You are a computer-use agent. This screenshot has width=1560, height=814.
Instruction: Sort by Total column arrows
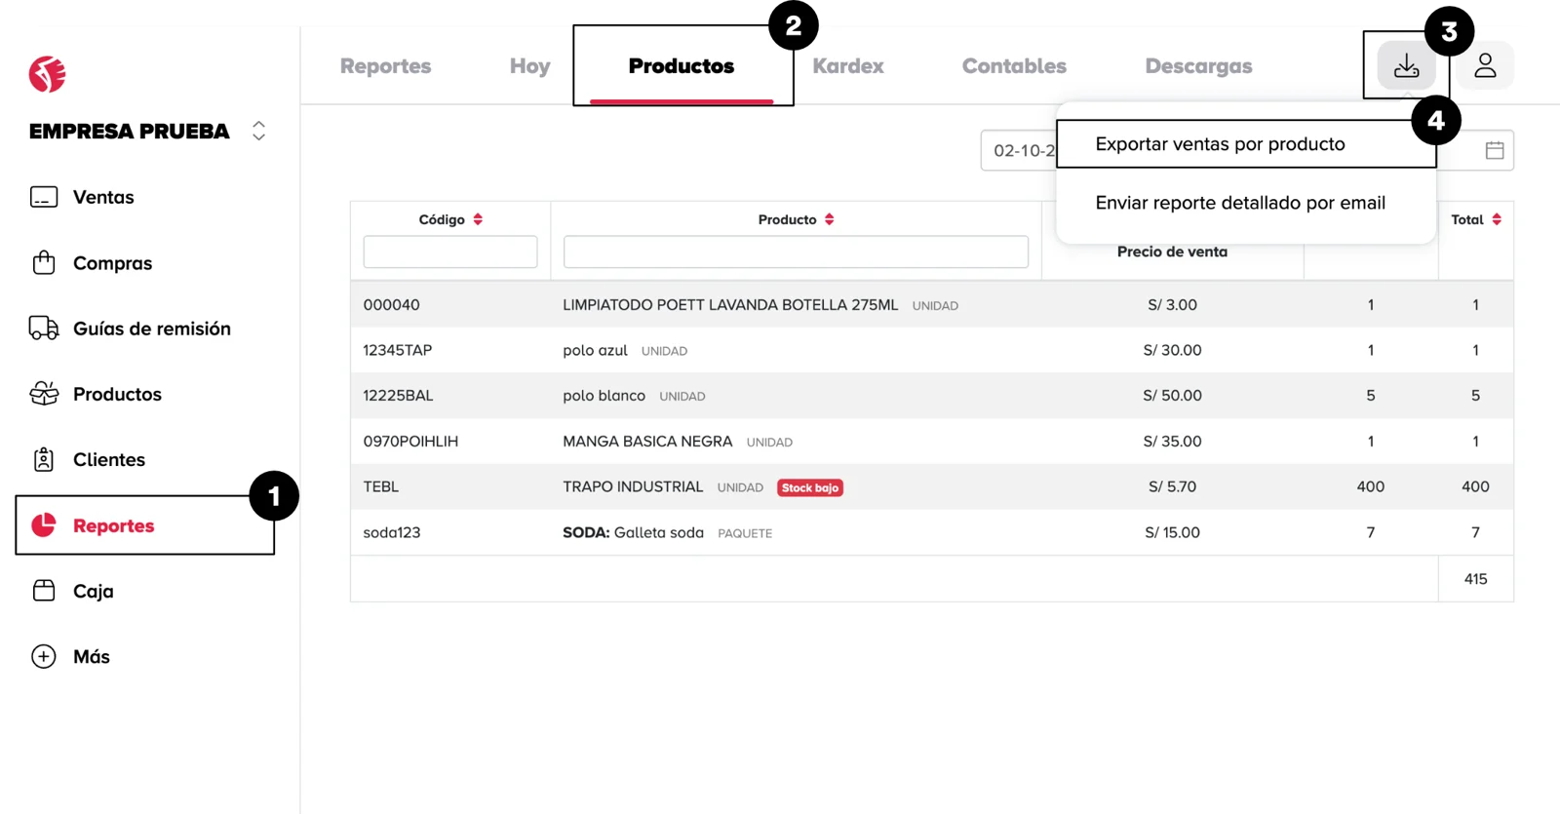point(1497,219)
